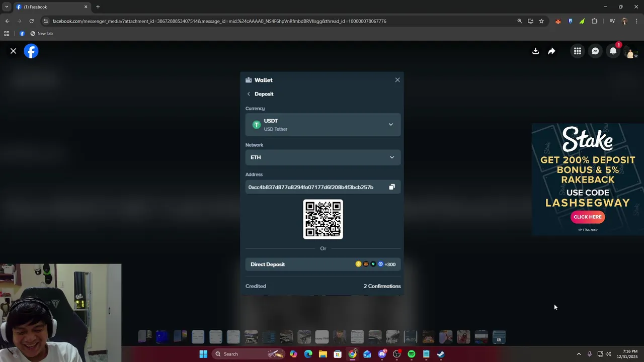
Task: Click the Stake logo in the ad
Action: (588, 139)
